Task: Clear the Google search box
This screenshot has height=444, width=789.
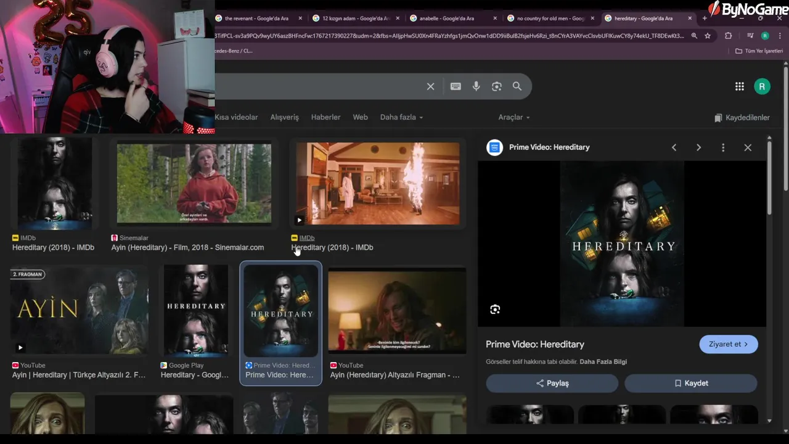Action: tap(430, 86)
